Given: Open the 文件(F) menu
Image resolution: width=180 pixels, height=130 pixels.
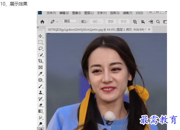Looking at the screenshot, I should coord(51,13).
